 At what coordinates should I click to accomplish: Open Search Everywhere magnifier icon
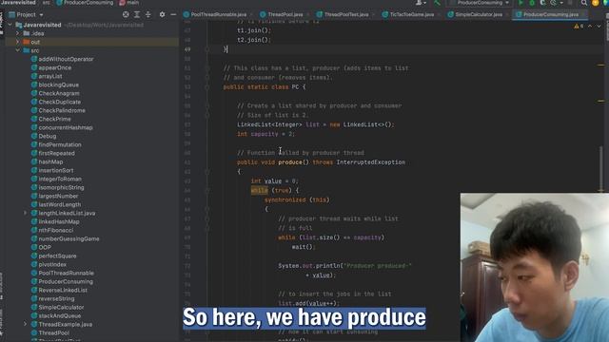click(583, 3)
